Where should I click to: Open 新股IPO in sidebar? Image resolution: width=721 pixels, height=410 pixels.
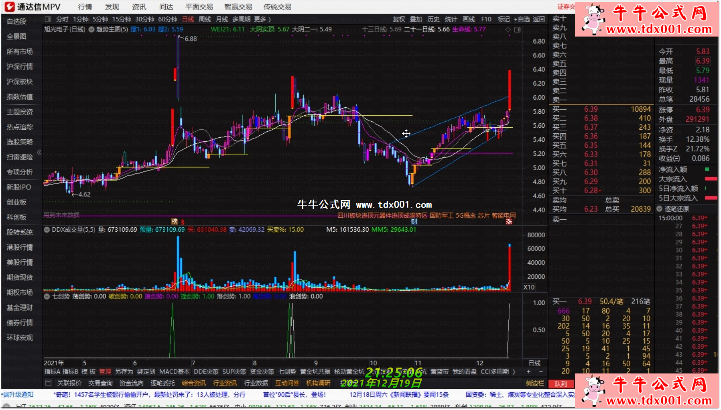pyautogui.click(x=19, y=187)
